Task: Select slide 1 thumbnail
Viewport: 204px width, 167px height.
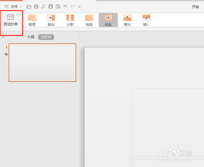Action: click(42, 63)
